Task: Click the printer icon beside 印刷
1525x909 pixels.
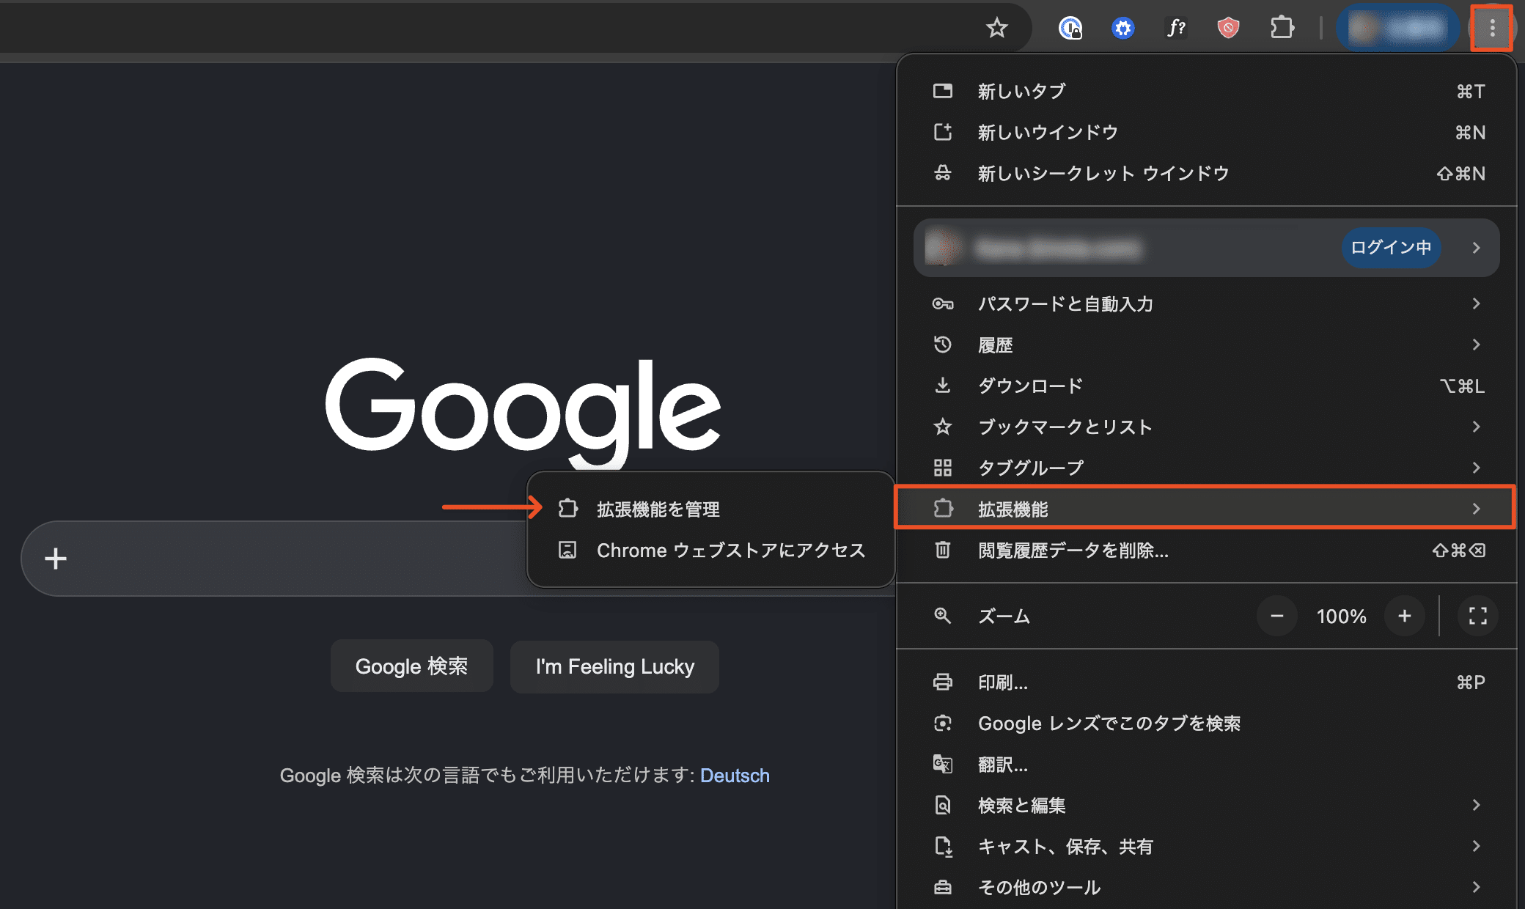Action: pos(943,682)
